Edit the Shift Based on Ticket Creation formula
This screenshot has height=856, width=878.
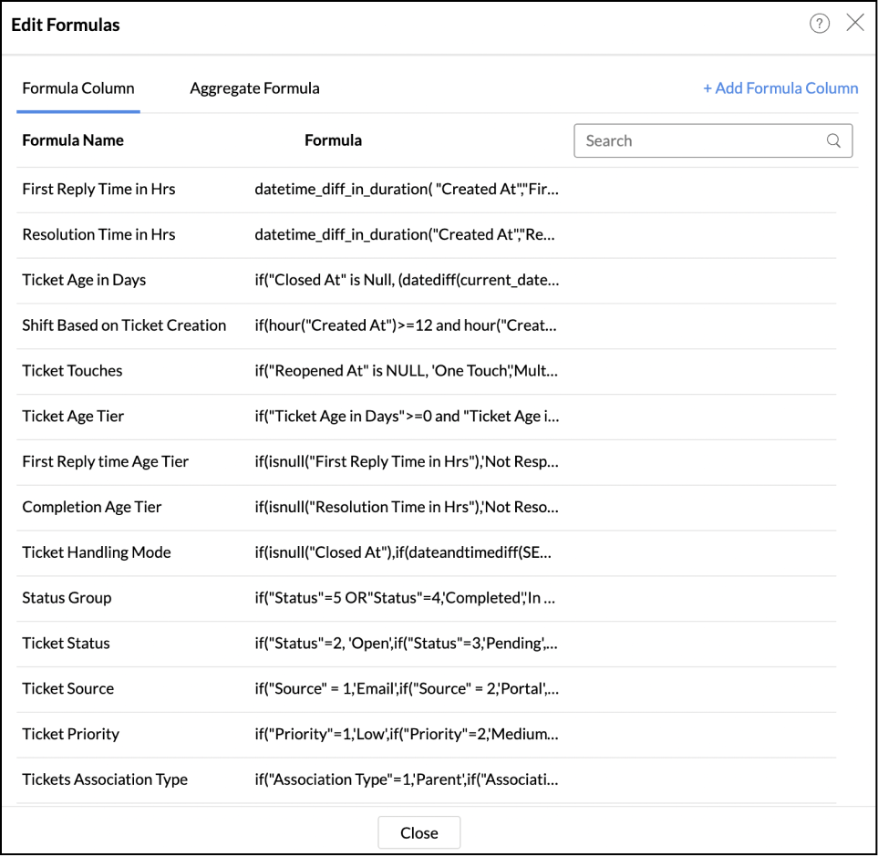(124, 325)
